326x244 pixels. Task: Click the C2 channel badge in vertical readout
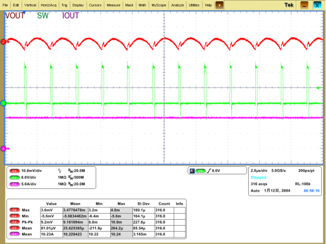pos(15,171)
